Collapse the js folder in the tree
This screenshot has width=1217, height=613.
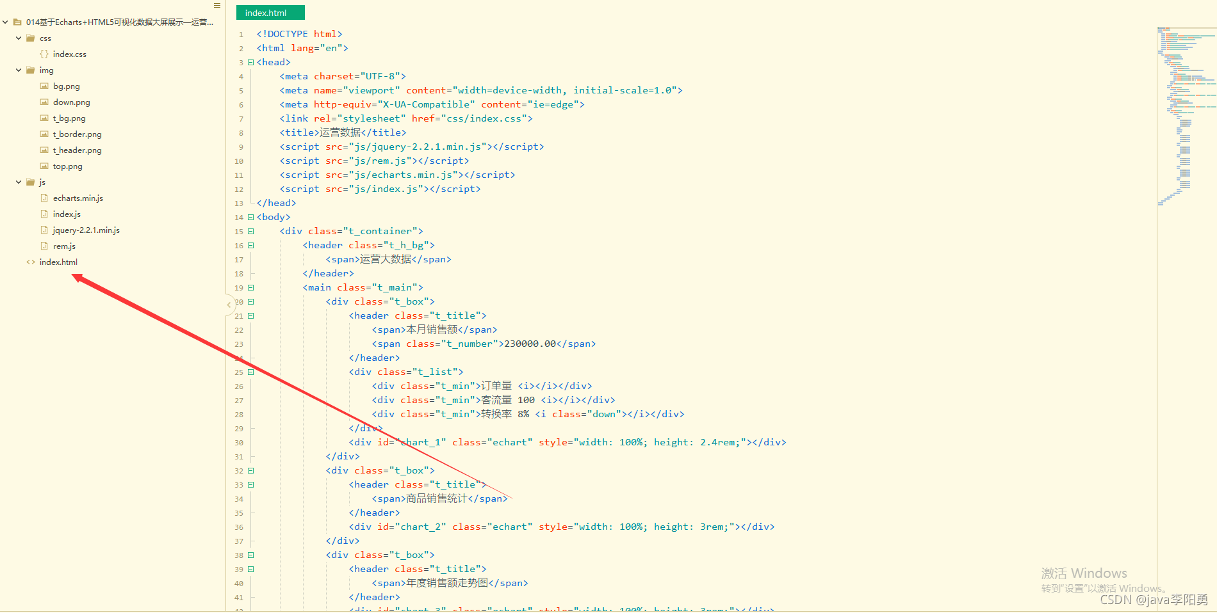(17, 182)
